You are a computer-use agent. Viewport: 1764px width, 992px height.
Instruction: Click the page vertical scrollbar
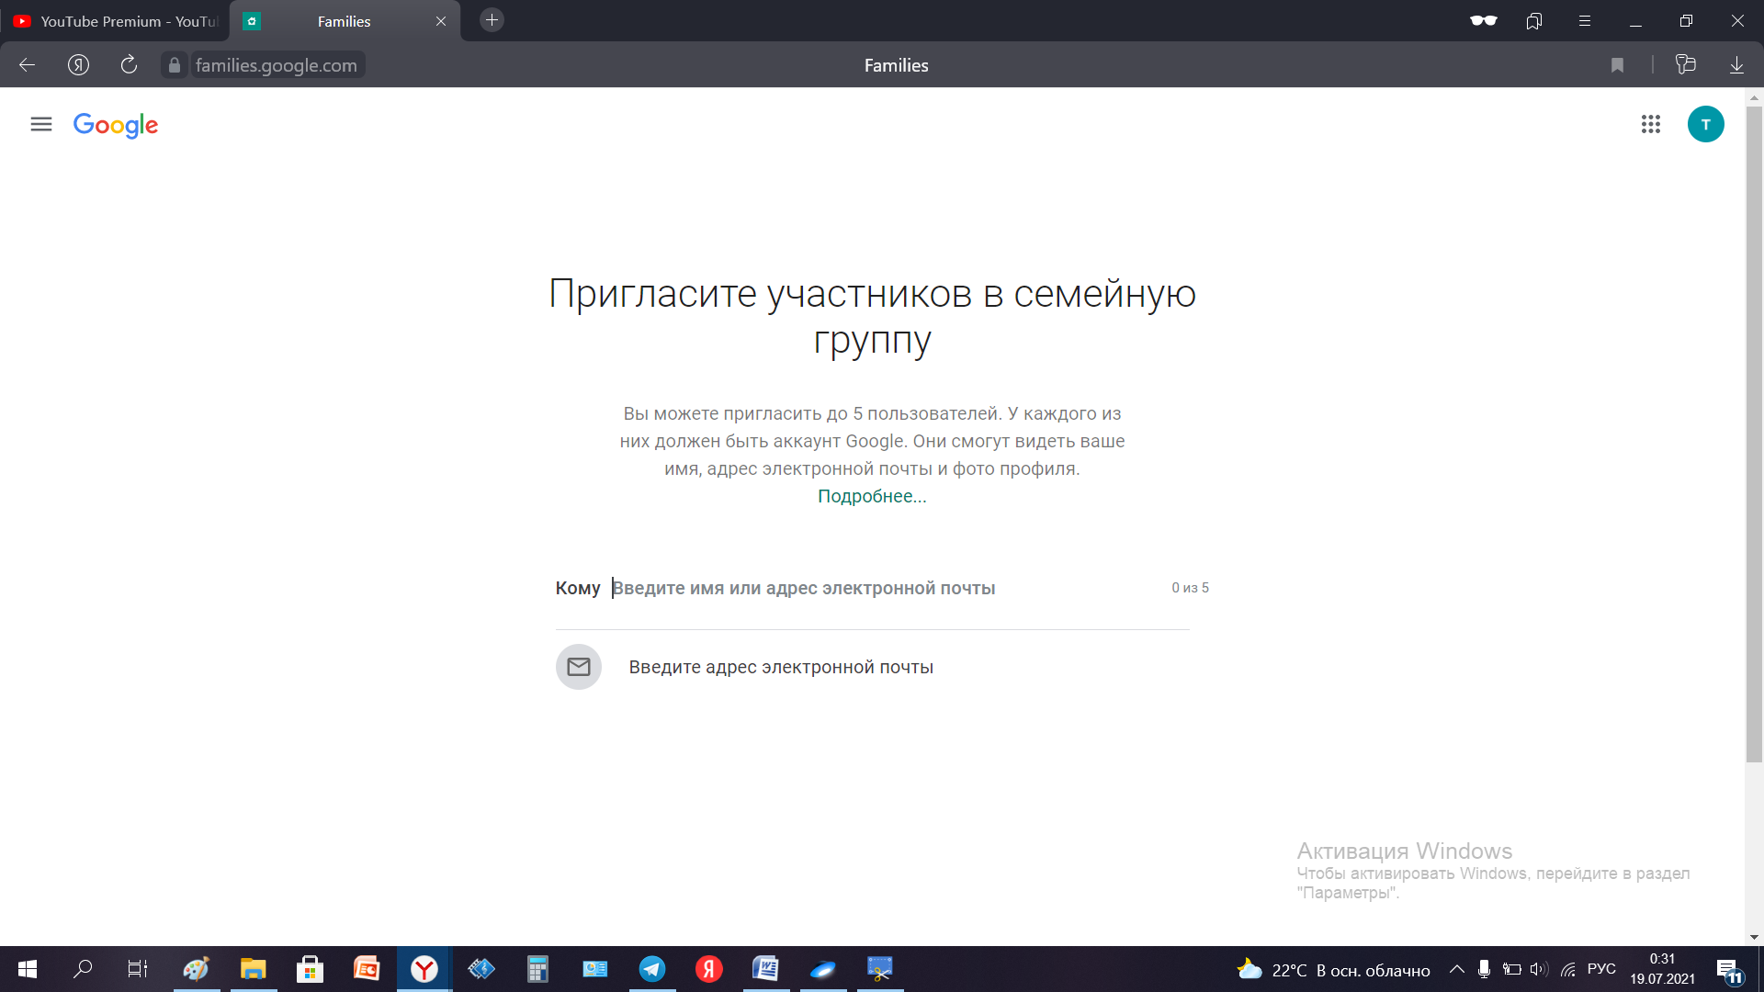pos(1754,432)
